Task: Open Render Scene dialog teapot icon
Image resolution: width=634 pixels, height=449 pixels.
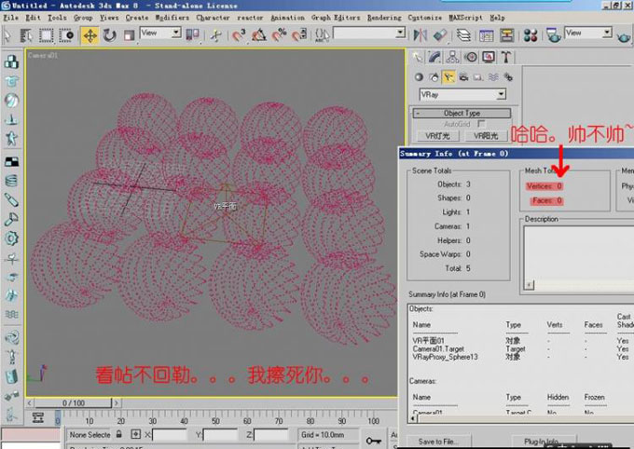Action: 553,35
